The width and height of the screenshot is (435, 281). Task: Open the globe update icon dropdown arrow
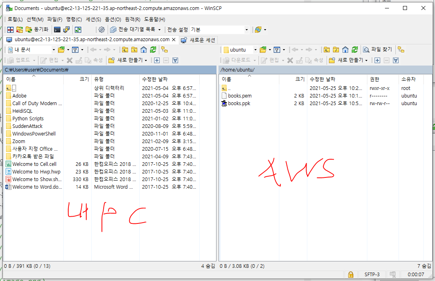pos(265,30)
